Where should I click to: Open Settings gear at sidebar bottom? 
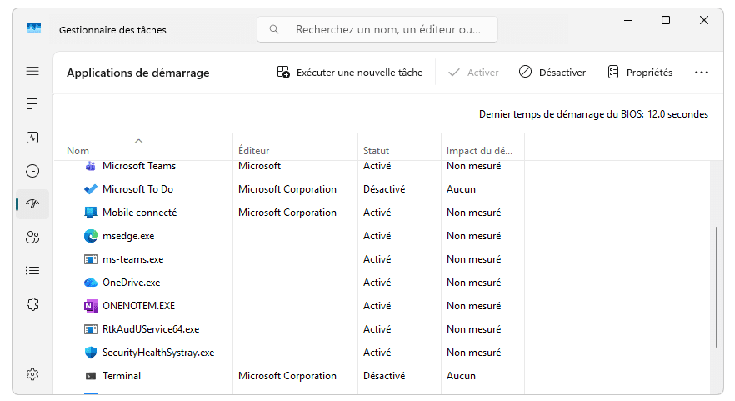coord(32,374)
